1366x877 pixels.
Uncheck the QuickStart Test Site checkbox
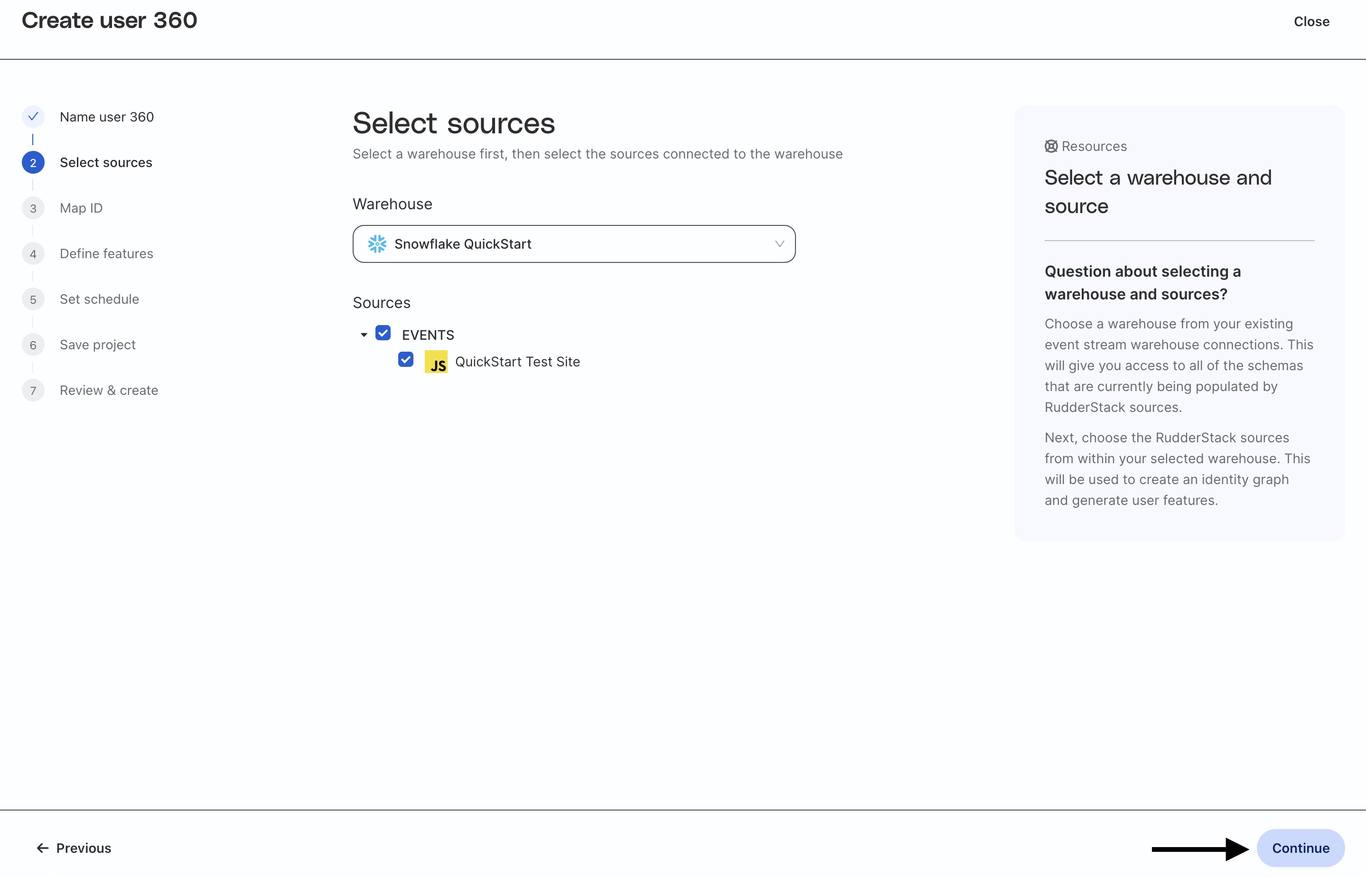(406, 360)
